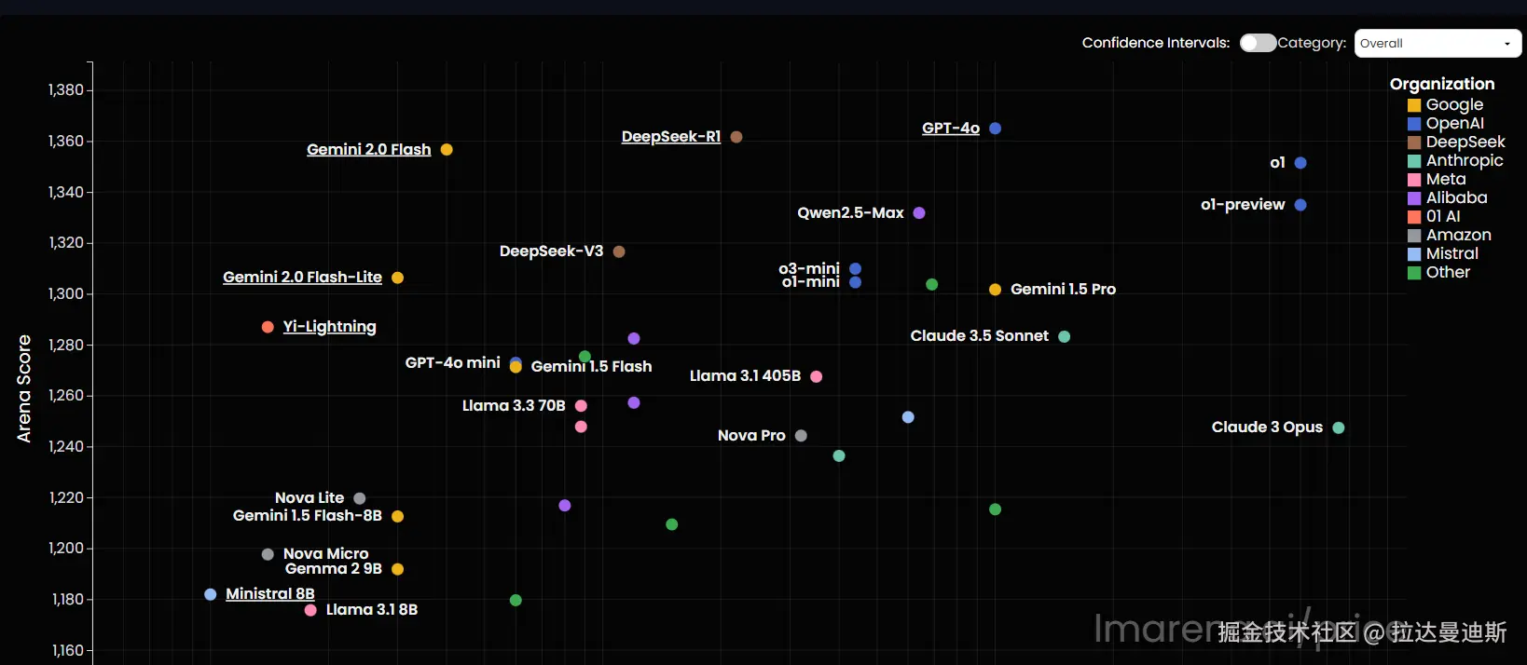The width and height of the screenshot is (1527, 665).
Task: Select the OpenAI legend color swatch
Action: coord(1414,124)
